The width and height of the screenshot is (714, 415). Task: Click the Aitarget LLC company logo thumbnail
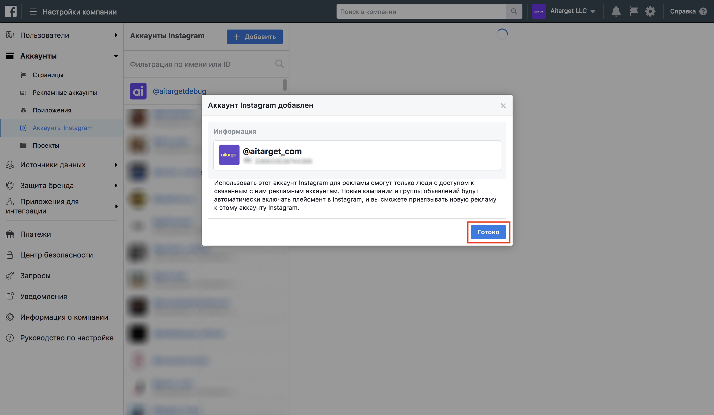coord(539,12)
